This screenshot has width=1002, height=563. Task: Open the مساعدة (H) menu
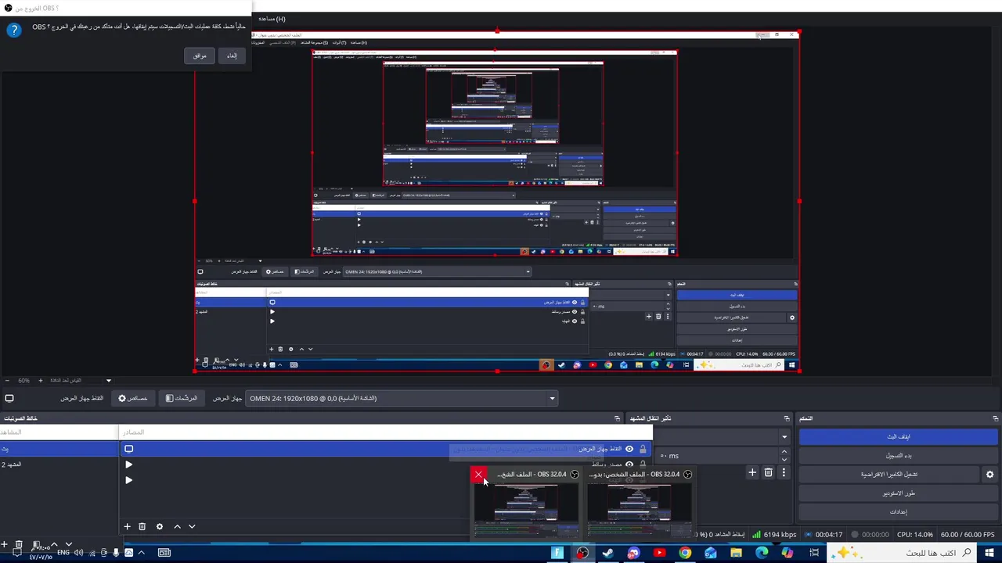pyautogui.click(x=272, y=19)
